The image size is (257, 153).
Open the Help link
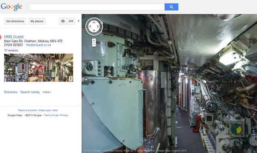[x=55, y=110]
